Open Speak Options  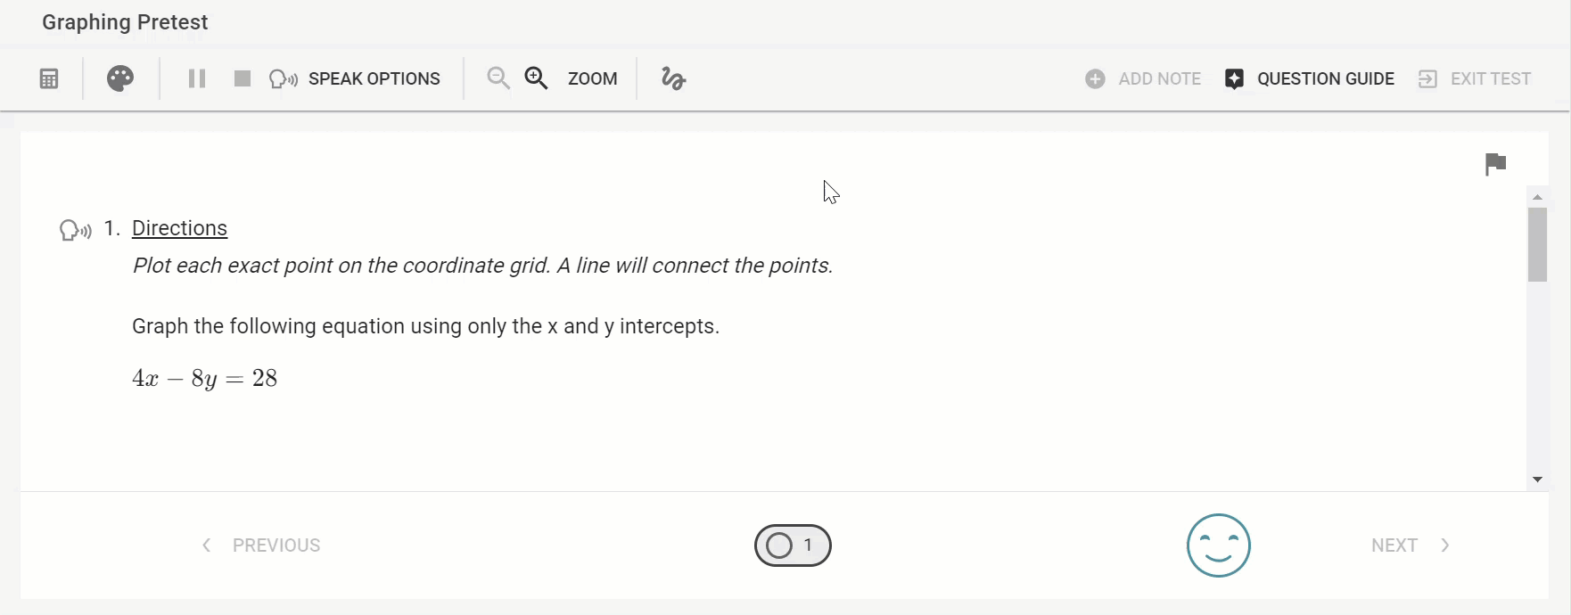click(354, 78)
